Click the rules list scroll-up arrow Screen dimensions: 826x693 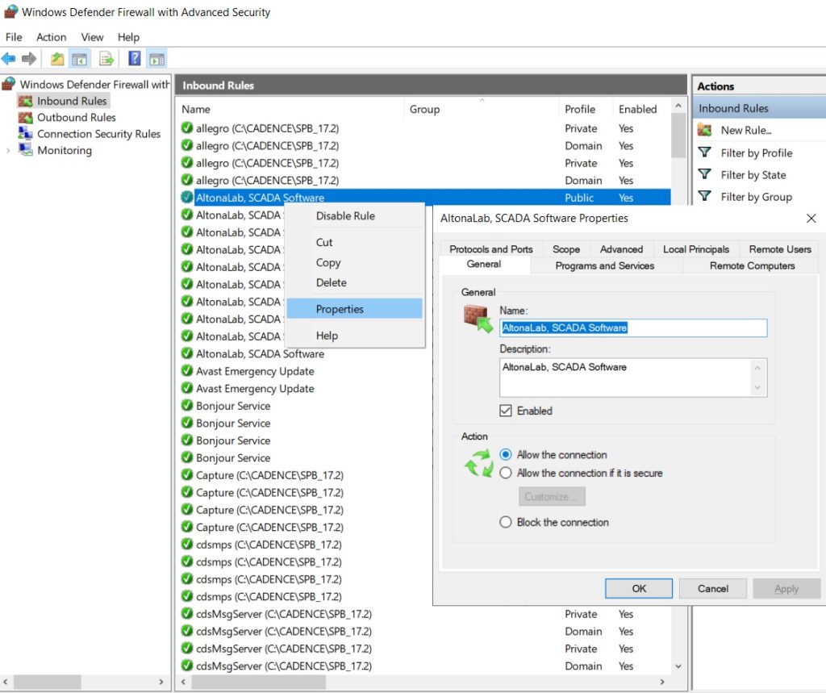[678, 106]
